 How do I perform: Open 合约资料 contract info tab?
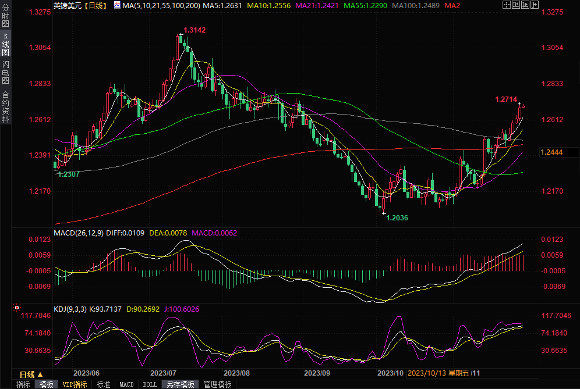click(x=5, y=106)
